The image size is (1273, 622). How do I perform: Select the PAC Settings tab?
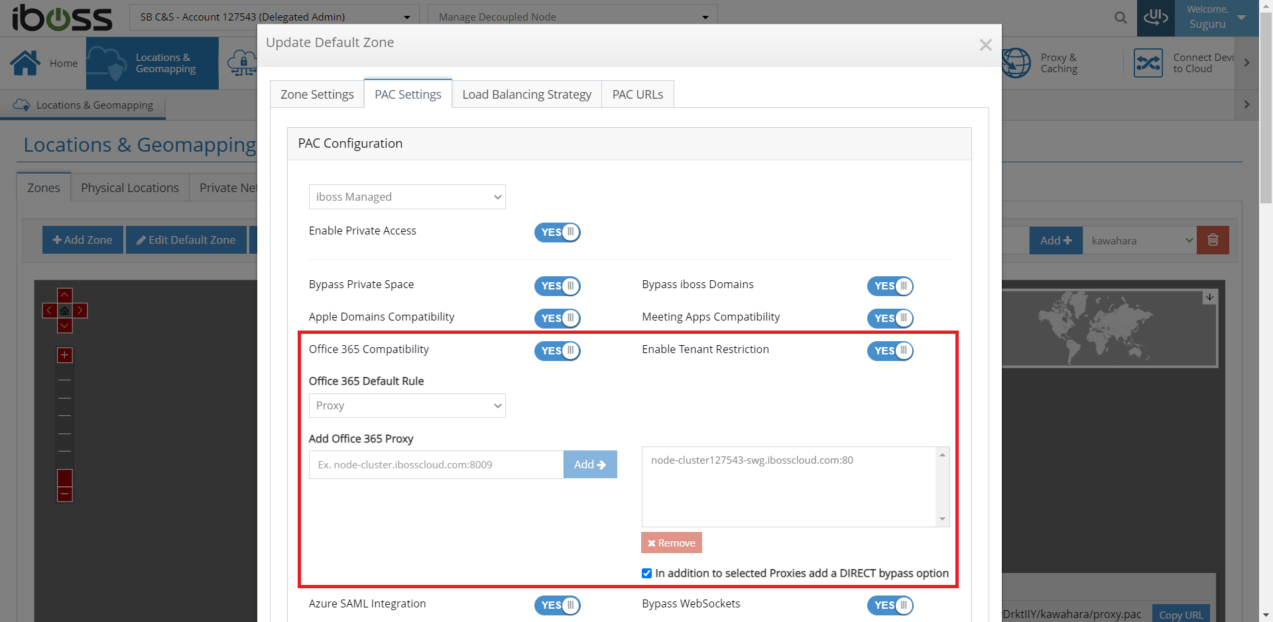pos(408,94)
